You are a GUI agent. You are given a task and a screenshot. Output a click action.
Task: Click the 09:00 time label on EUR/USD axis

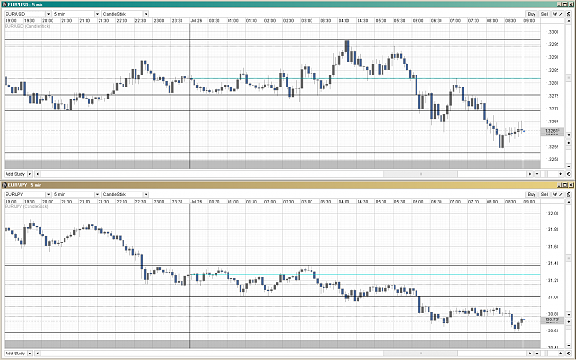pos(529,21)
